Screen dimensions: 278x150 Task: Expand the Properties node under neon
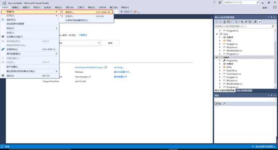tap(220, 61)
